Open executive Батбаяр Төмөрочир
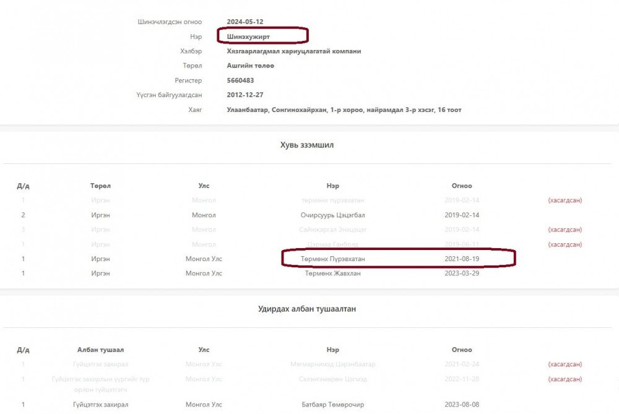Screen dimensions: 619x414 [x=333, y=405]
